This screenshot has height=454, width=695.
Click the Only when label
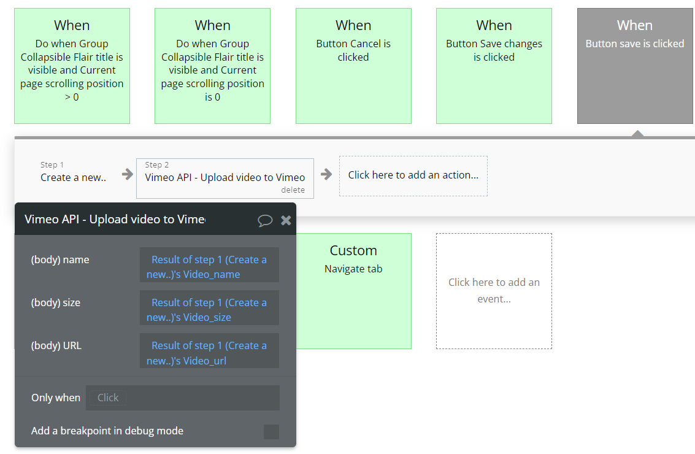click(55, 398)
